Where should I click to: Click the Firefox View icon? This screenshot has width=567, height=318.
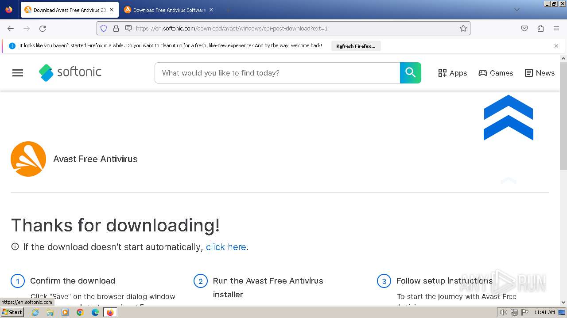(x=9, y=10)
